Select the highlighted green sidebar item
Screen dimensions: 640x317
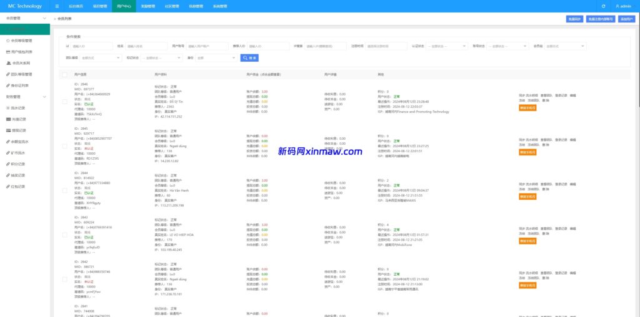(25, 29)
